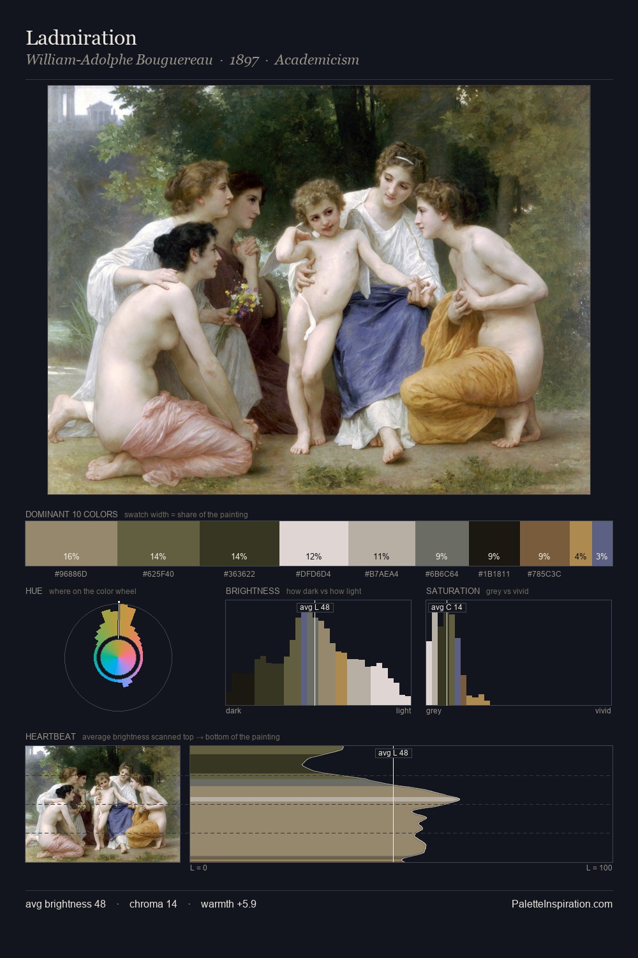
Task: Click the year '1897'
Action: pyautogui.click(x=244, y=60)
